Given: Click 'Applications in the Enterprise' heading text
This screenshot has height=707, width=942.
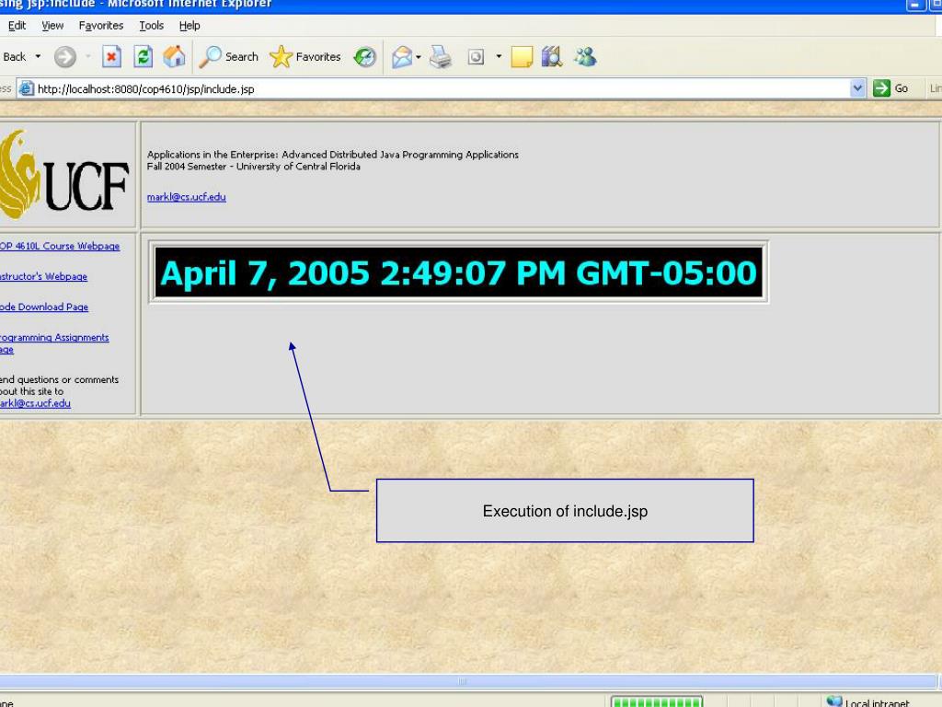Looking at the screenshot, I should 211,155.
